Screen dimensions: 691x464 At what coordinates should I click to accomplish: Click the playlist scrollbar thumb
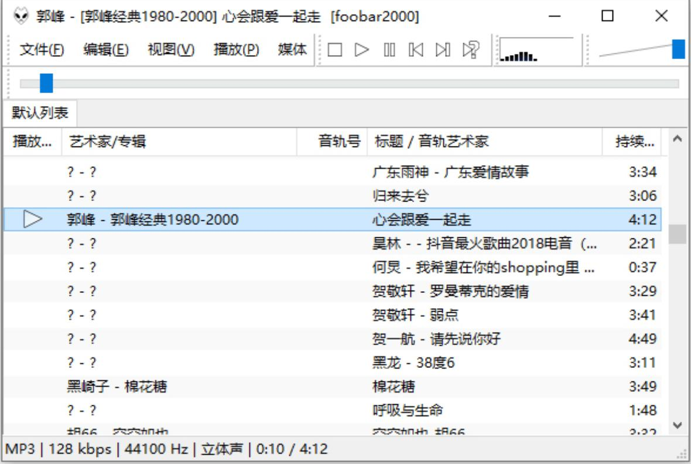tap(678, 234)
